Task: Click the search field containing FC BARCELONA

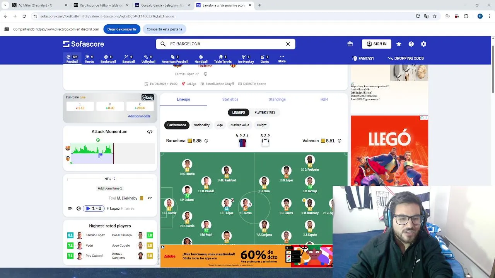Action: pyautogui.click(x=225, y=44)
